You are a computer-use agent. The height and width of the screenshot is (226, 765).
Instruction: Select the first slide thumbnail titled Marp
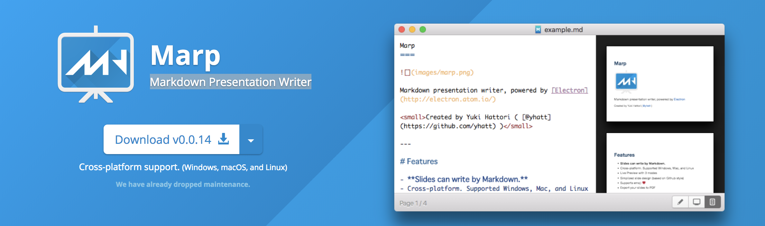[660, 84]
